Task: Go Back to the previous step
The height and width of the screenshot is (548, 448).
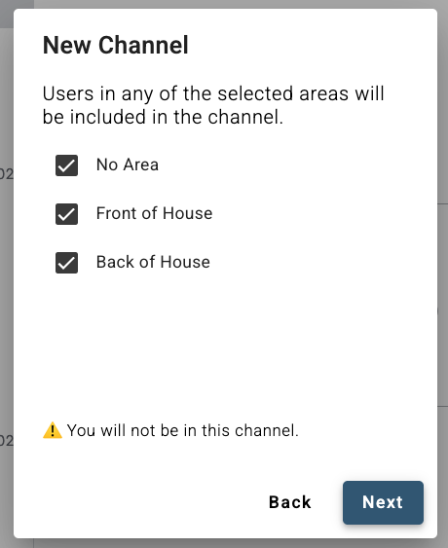Action: 290,502
